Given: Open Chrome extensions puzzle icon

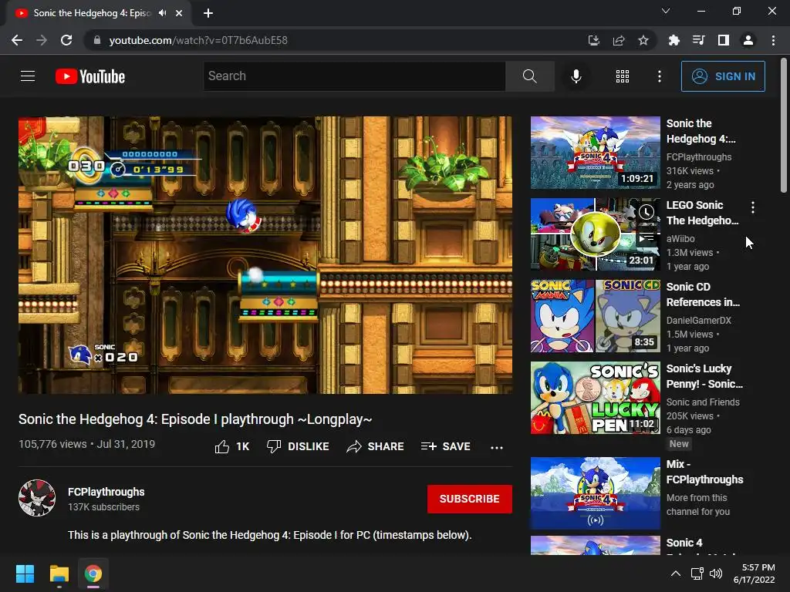Looking at the screenshot, I should tap(674, 40).
